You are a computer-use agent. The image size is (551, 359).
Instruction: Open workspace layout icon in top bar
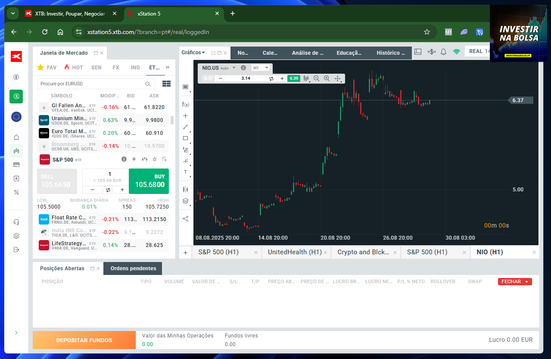pos(418,52)
